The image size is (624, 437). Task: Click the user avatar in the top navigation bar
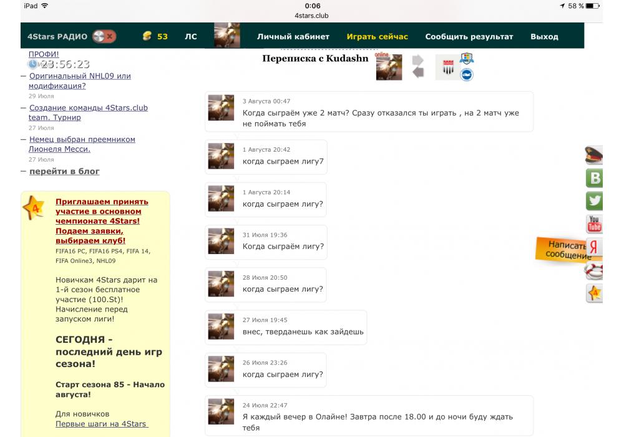[x=227, y=36]
